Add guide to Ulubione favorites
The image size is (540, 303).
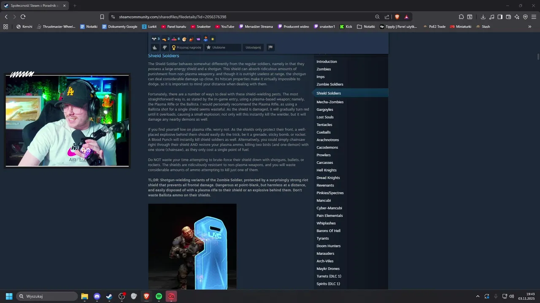(223, 48)
